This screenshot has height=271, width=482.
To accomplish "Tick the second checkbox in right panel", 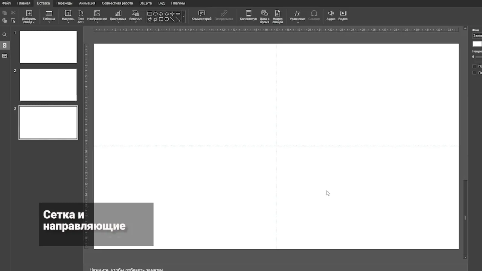I will coord(474,73).
